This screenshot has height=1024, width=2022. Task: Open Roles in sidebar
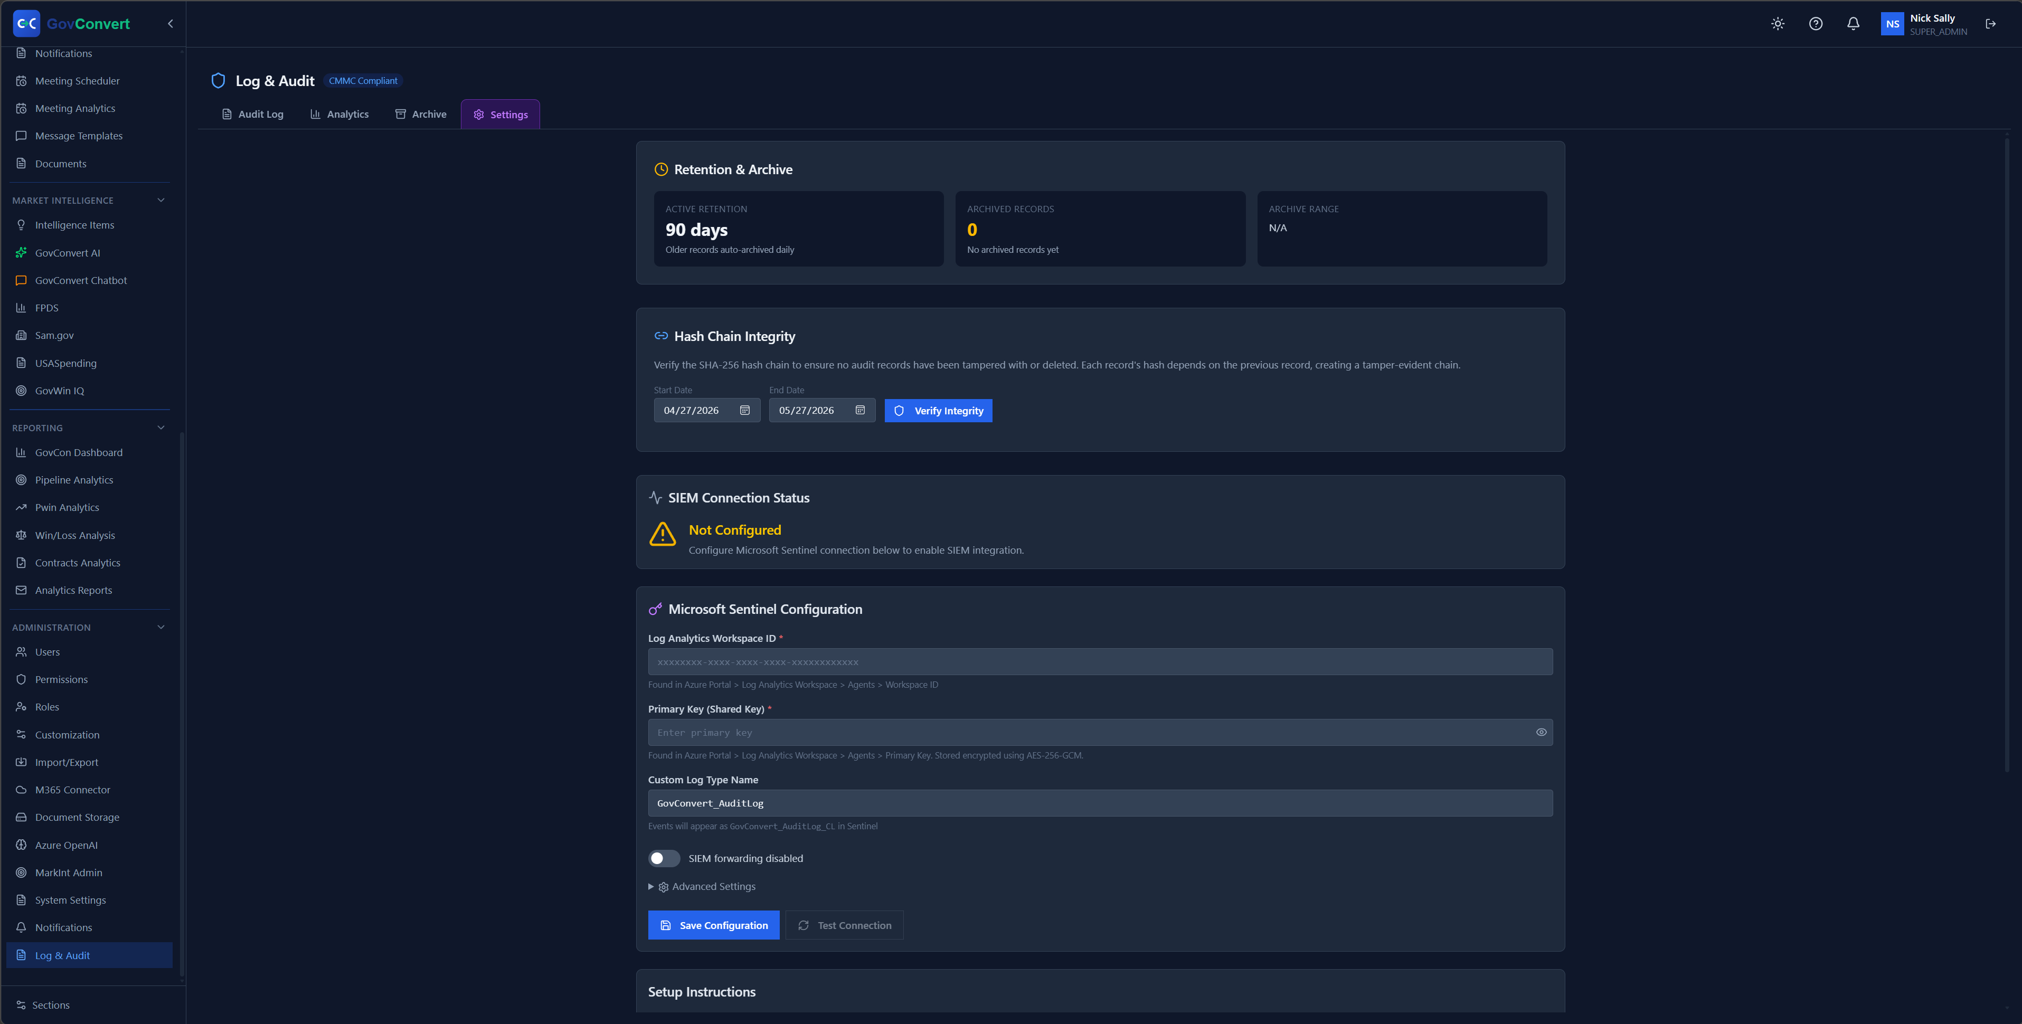click(89, 707)
